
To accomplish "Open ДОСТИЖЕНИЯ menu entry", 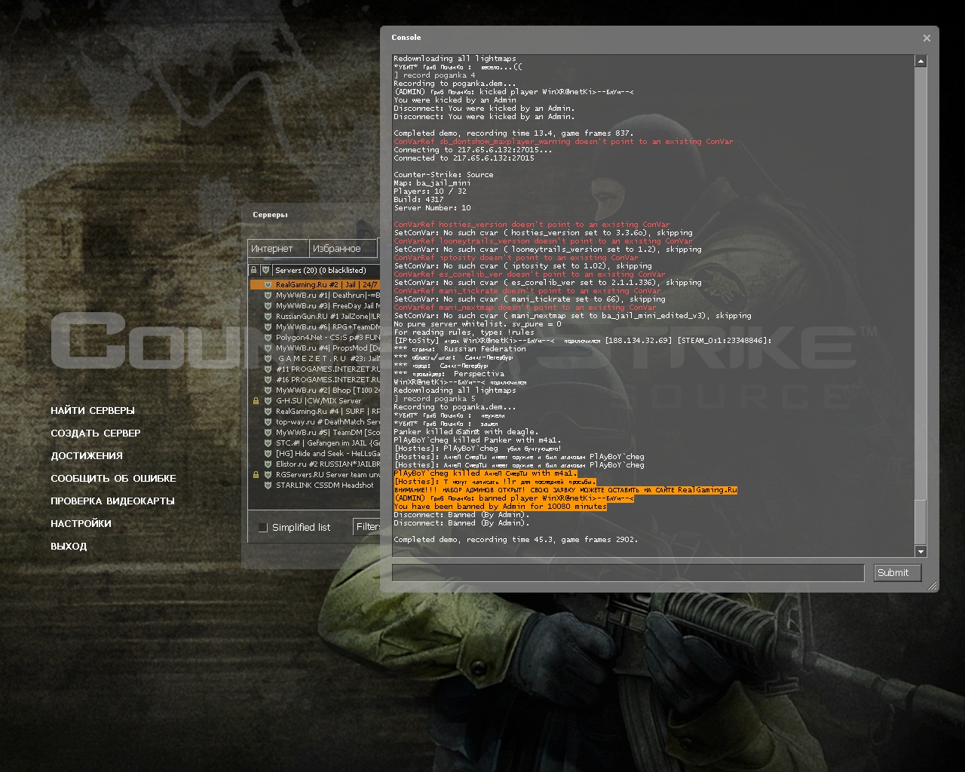I will point(87,456).
